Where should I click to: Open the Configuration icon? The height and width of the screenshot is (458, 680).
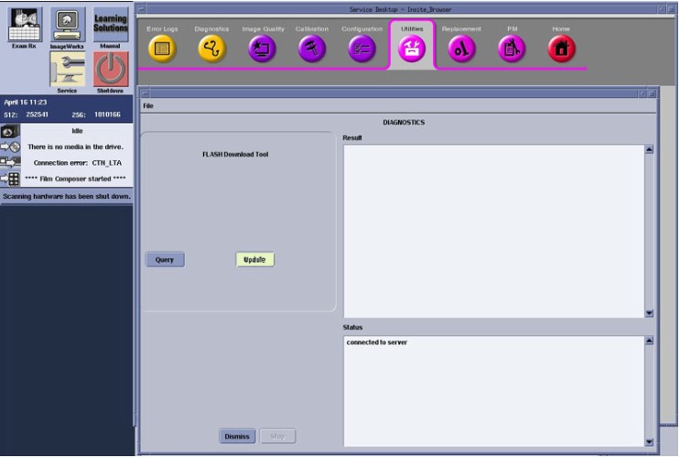tap(362, 50)
